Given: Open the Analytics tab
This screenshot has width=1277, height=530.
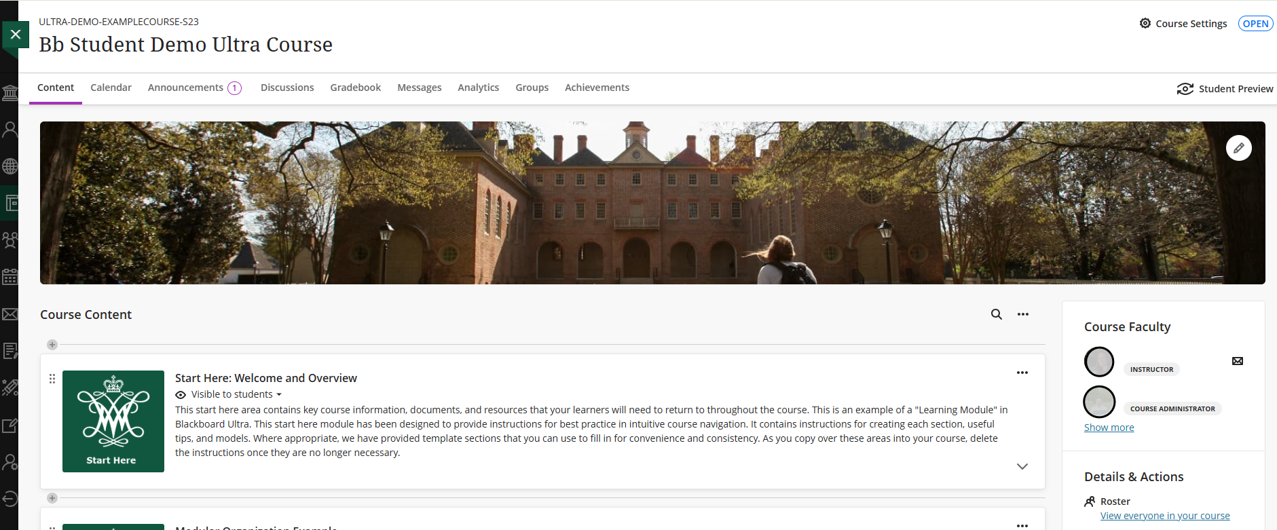Looking at the screenshot, I should [479, 88].
